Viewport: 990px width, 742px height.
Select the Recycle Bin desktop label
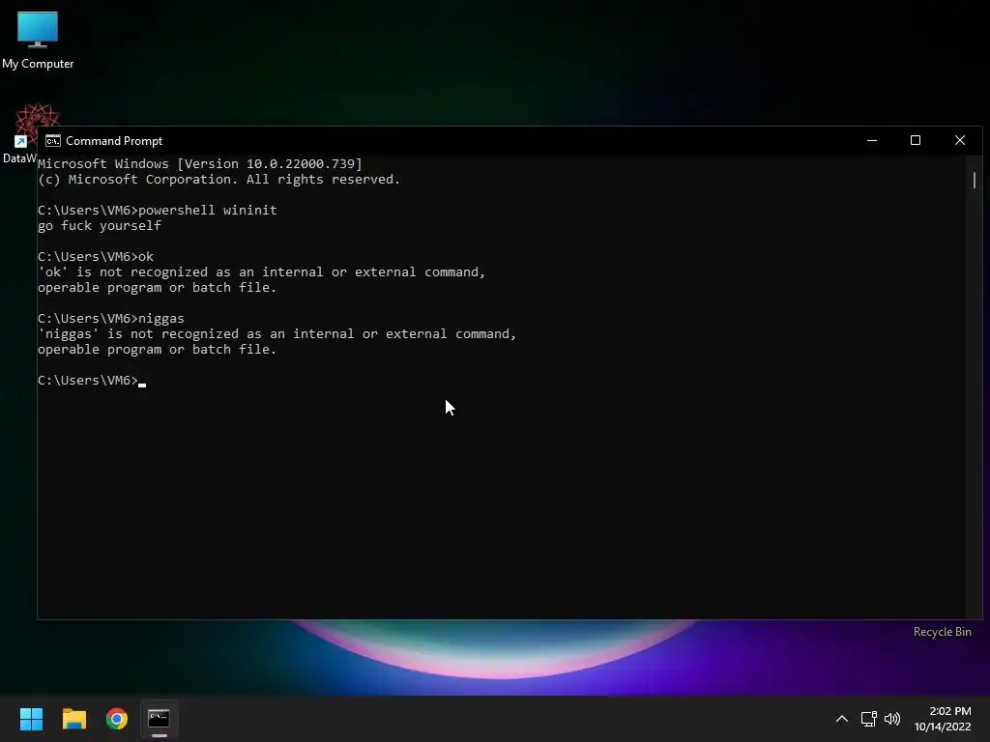(942, 632)
